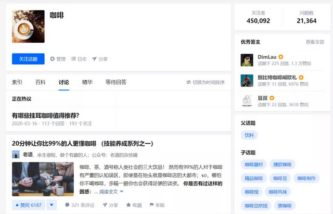
Task: Open the article's coffee thumbnail image
Action: click(43, 179)
